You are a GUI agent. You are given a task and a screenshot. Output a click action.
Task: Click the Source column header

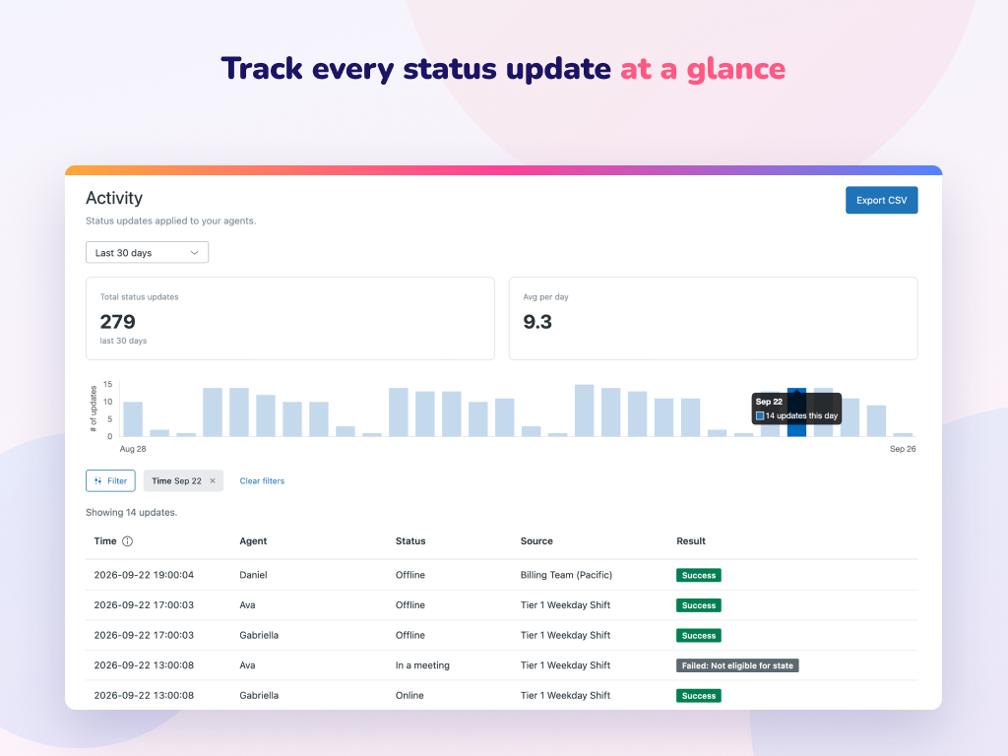(536, 541)
